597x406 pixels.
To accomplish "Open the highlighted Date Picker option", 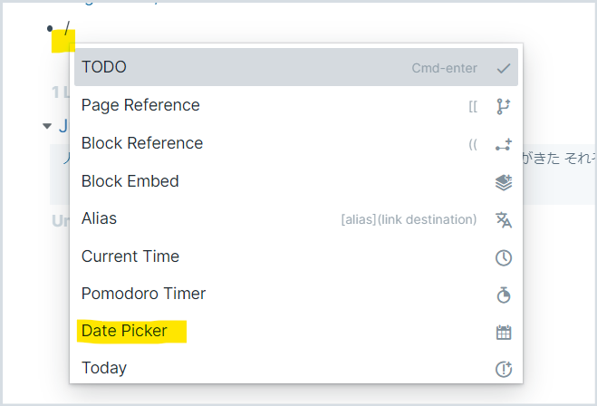I will (x=296, y=331).
